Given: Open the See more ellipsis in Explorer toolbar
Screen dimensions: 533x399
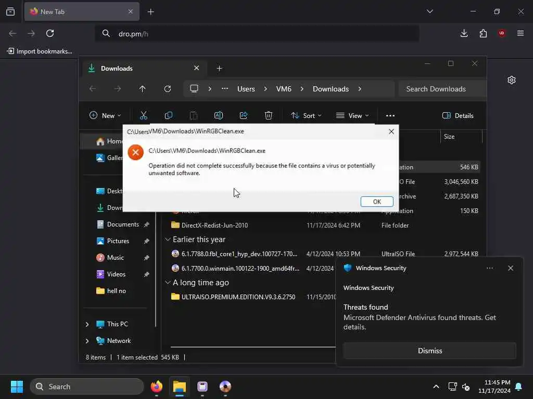Looking at the screenshot, I should click(390, 116).
